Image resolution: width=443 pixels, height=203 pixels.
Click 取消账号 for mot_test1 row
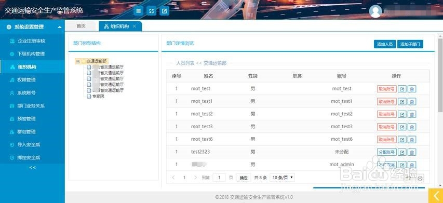(x=386, y=102)
